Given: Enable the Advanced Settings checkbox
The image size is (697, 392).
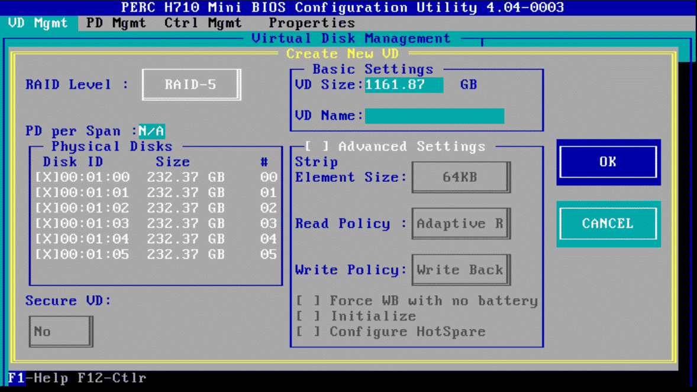Looking at the screenshot, I should (317, 146).
